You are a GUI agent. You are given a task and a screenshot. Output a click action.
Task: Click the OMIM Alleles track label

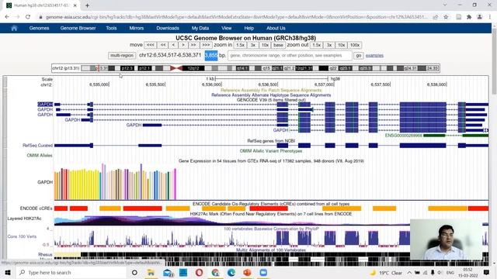(40, 156)
